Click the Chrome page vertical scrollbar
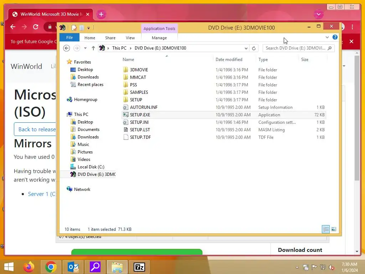The height and width of the screenshot is (274, 365). click(x=357, y=118)
